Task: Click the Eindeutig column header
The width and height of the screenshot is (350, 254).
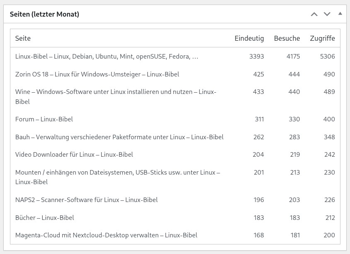Action: [249, 38]
